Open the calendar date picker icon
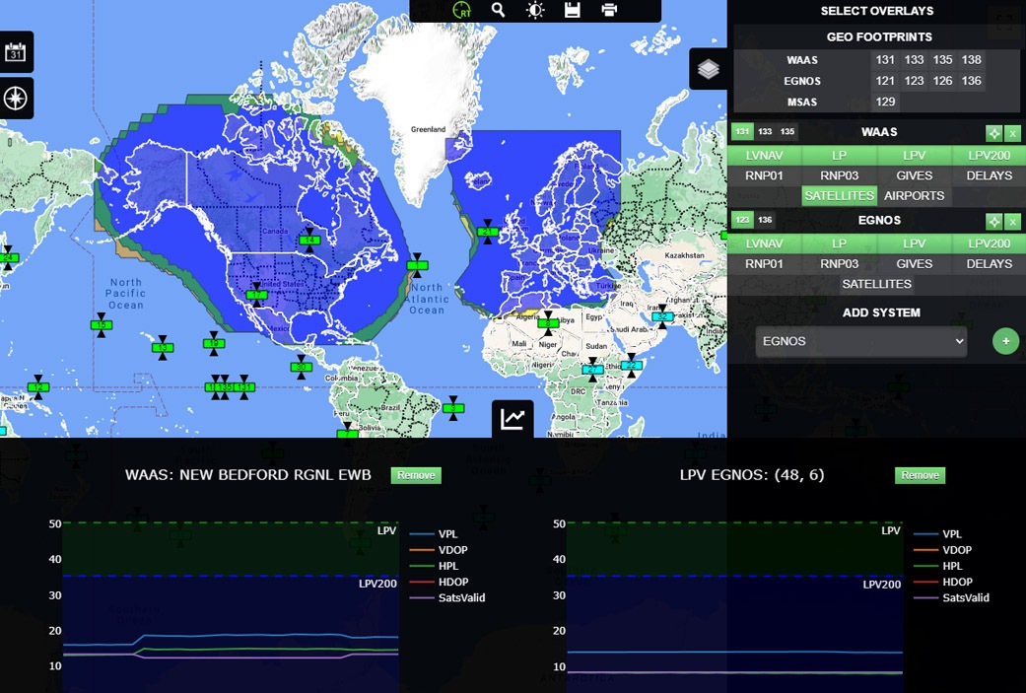The height and width of the screenshot is (693, 1026). click(16, 52)
